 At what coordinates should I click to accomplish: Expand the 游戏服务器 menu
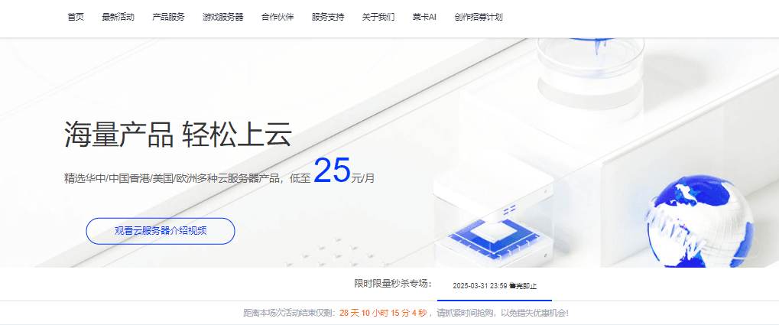pos(223,17)
